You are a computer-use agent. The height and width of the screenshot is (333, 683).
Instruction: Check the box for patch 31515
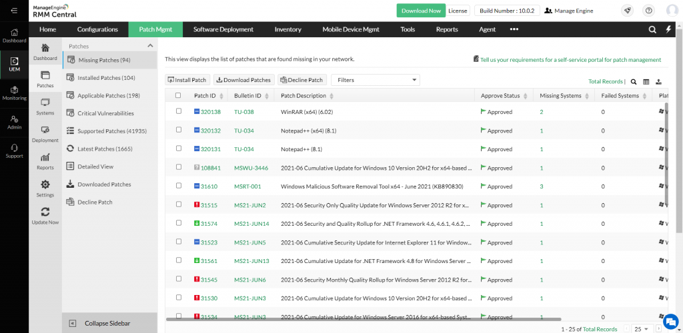(x=179, y=204)
